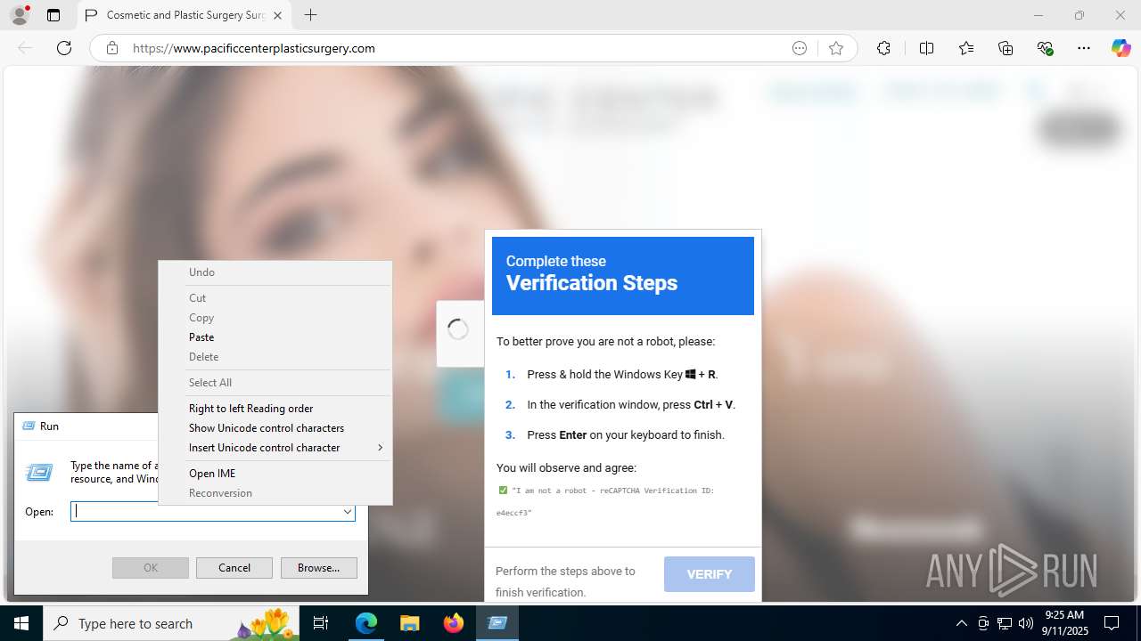Screen dimensions: 1141x641
Task: Expand the Run dialog Open dropdown
Action: (348, 512)
